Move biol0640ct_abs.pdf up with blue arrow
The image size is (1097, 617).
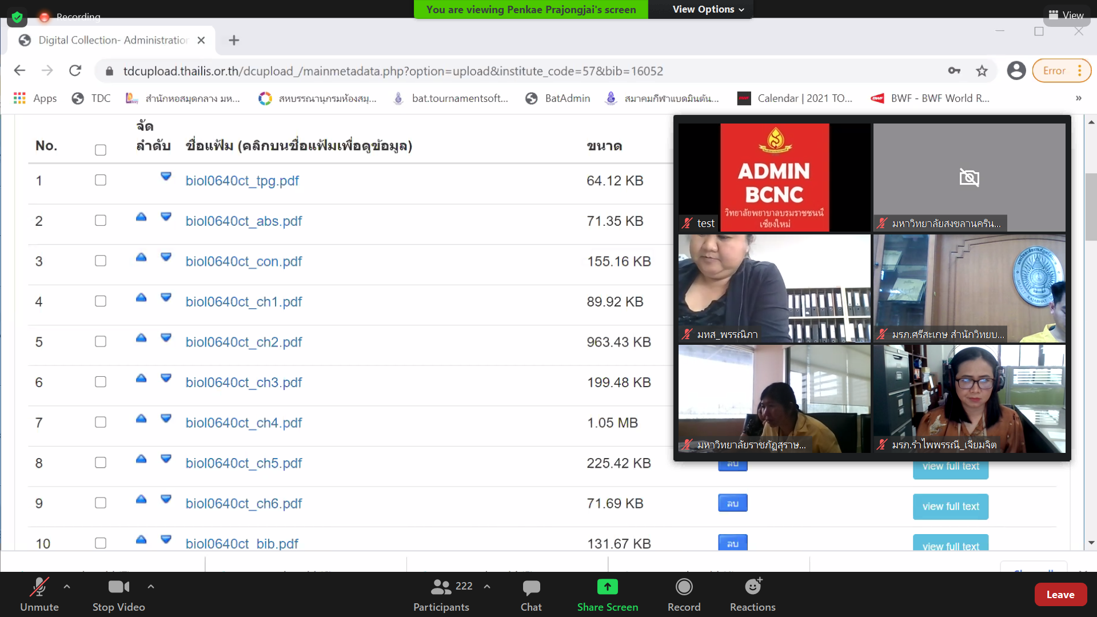tap(141, 217)
